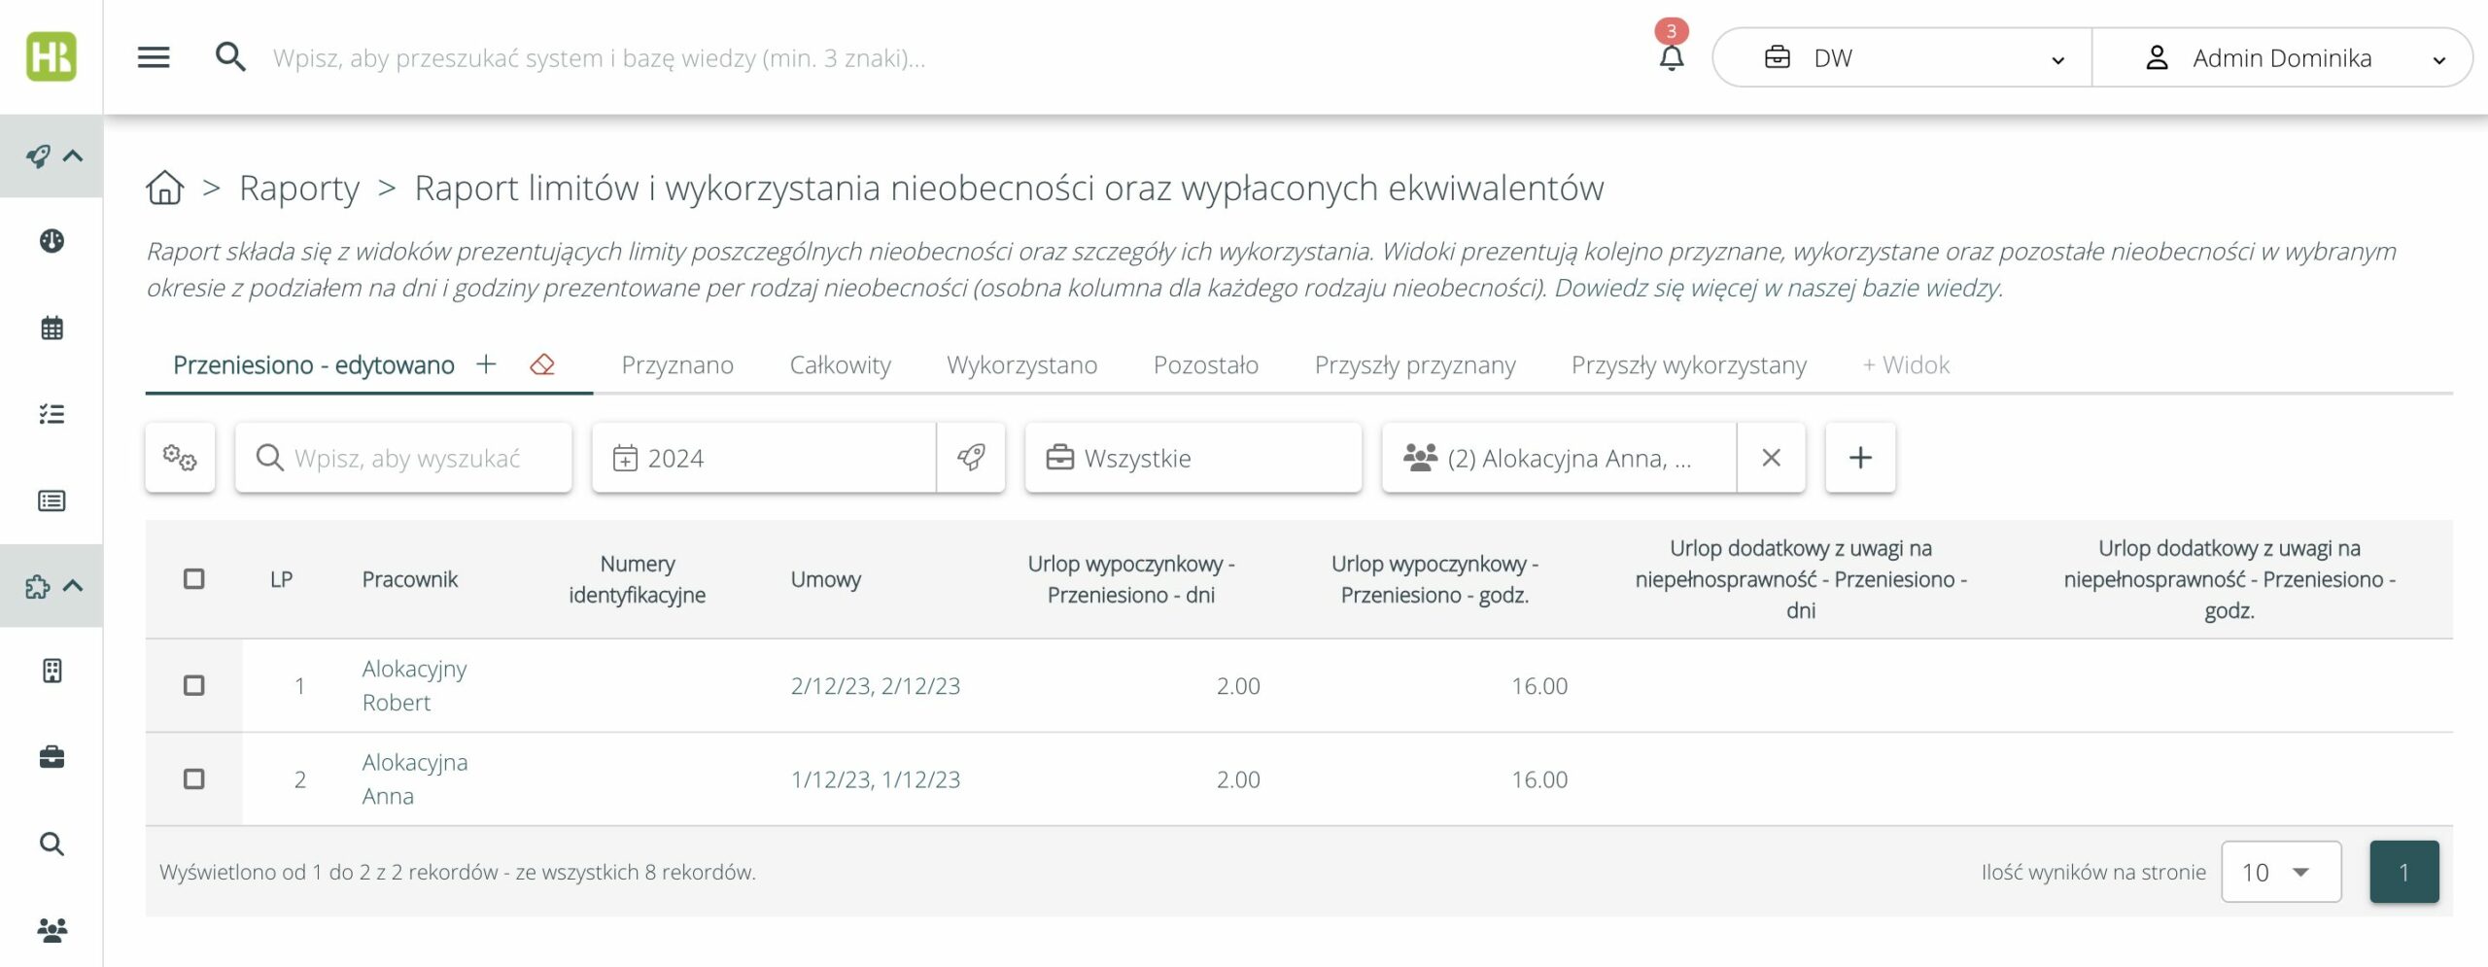
Task: Click the briefcase icon in the sidebar
Action: click(x=52, y=757)
